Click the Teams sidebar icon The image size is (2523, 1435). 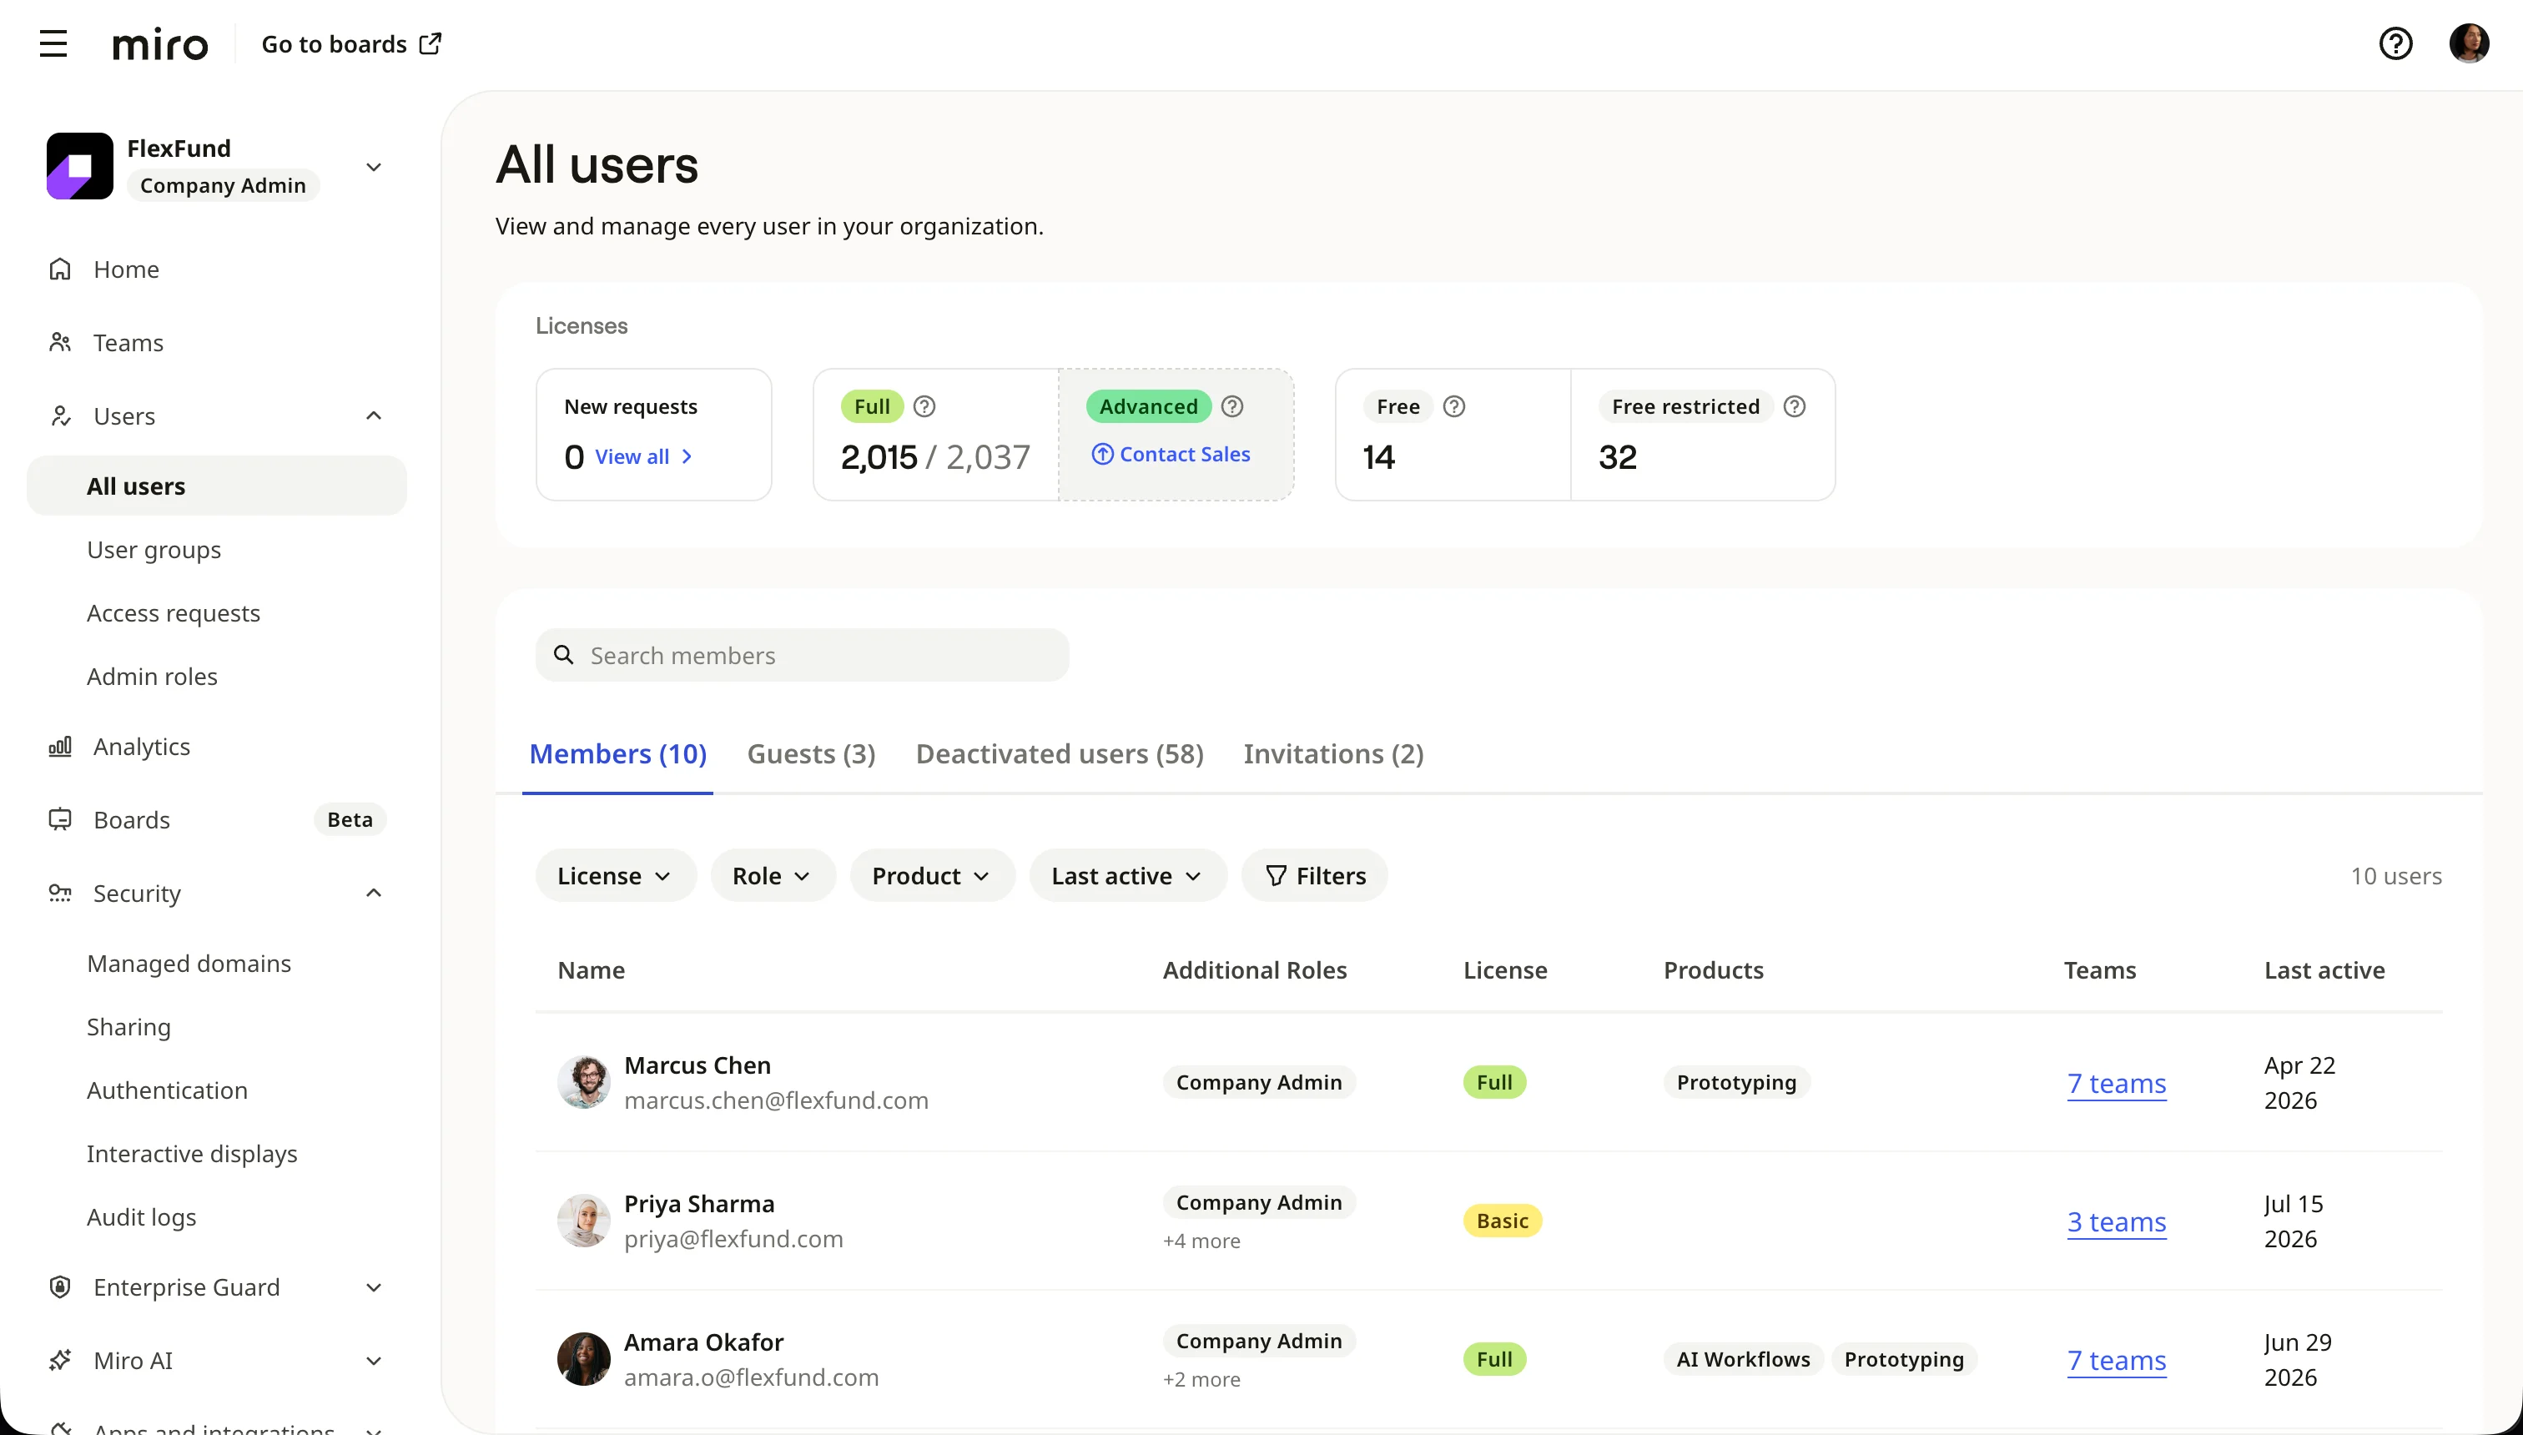(x=60, y=342)
